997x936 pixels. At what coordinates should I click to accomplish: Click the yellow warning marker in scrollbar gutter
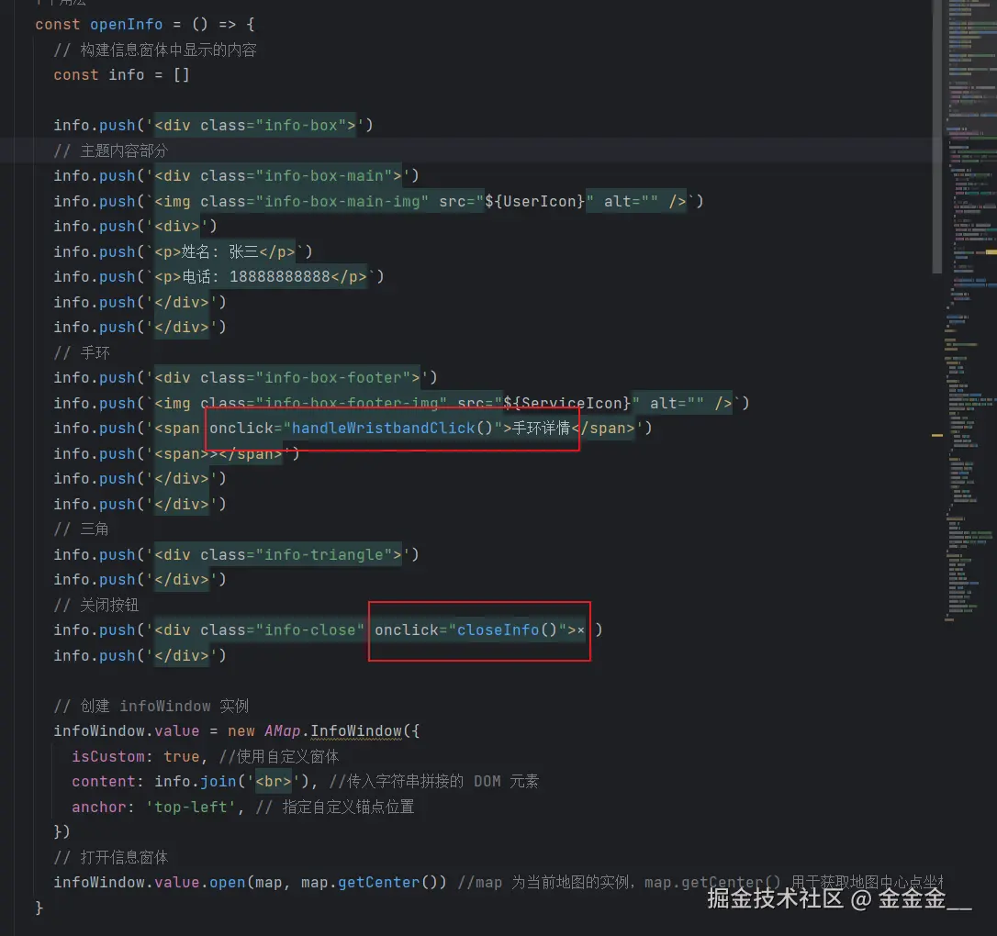pos(936,435)
